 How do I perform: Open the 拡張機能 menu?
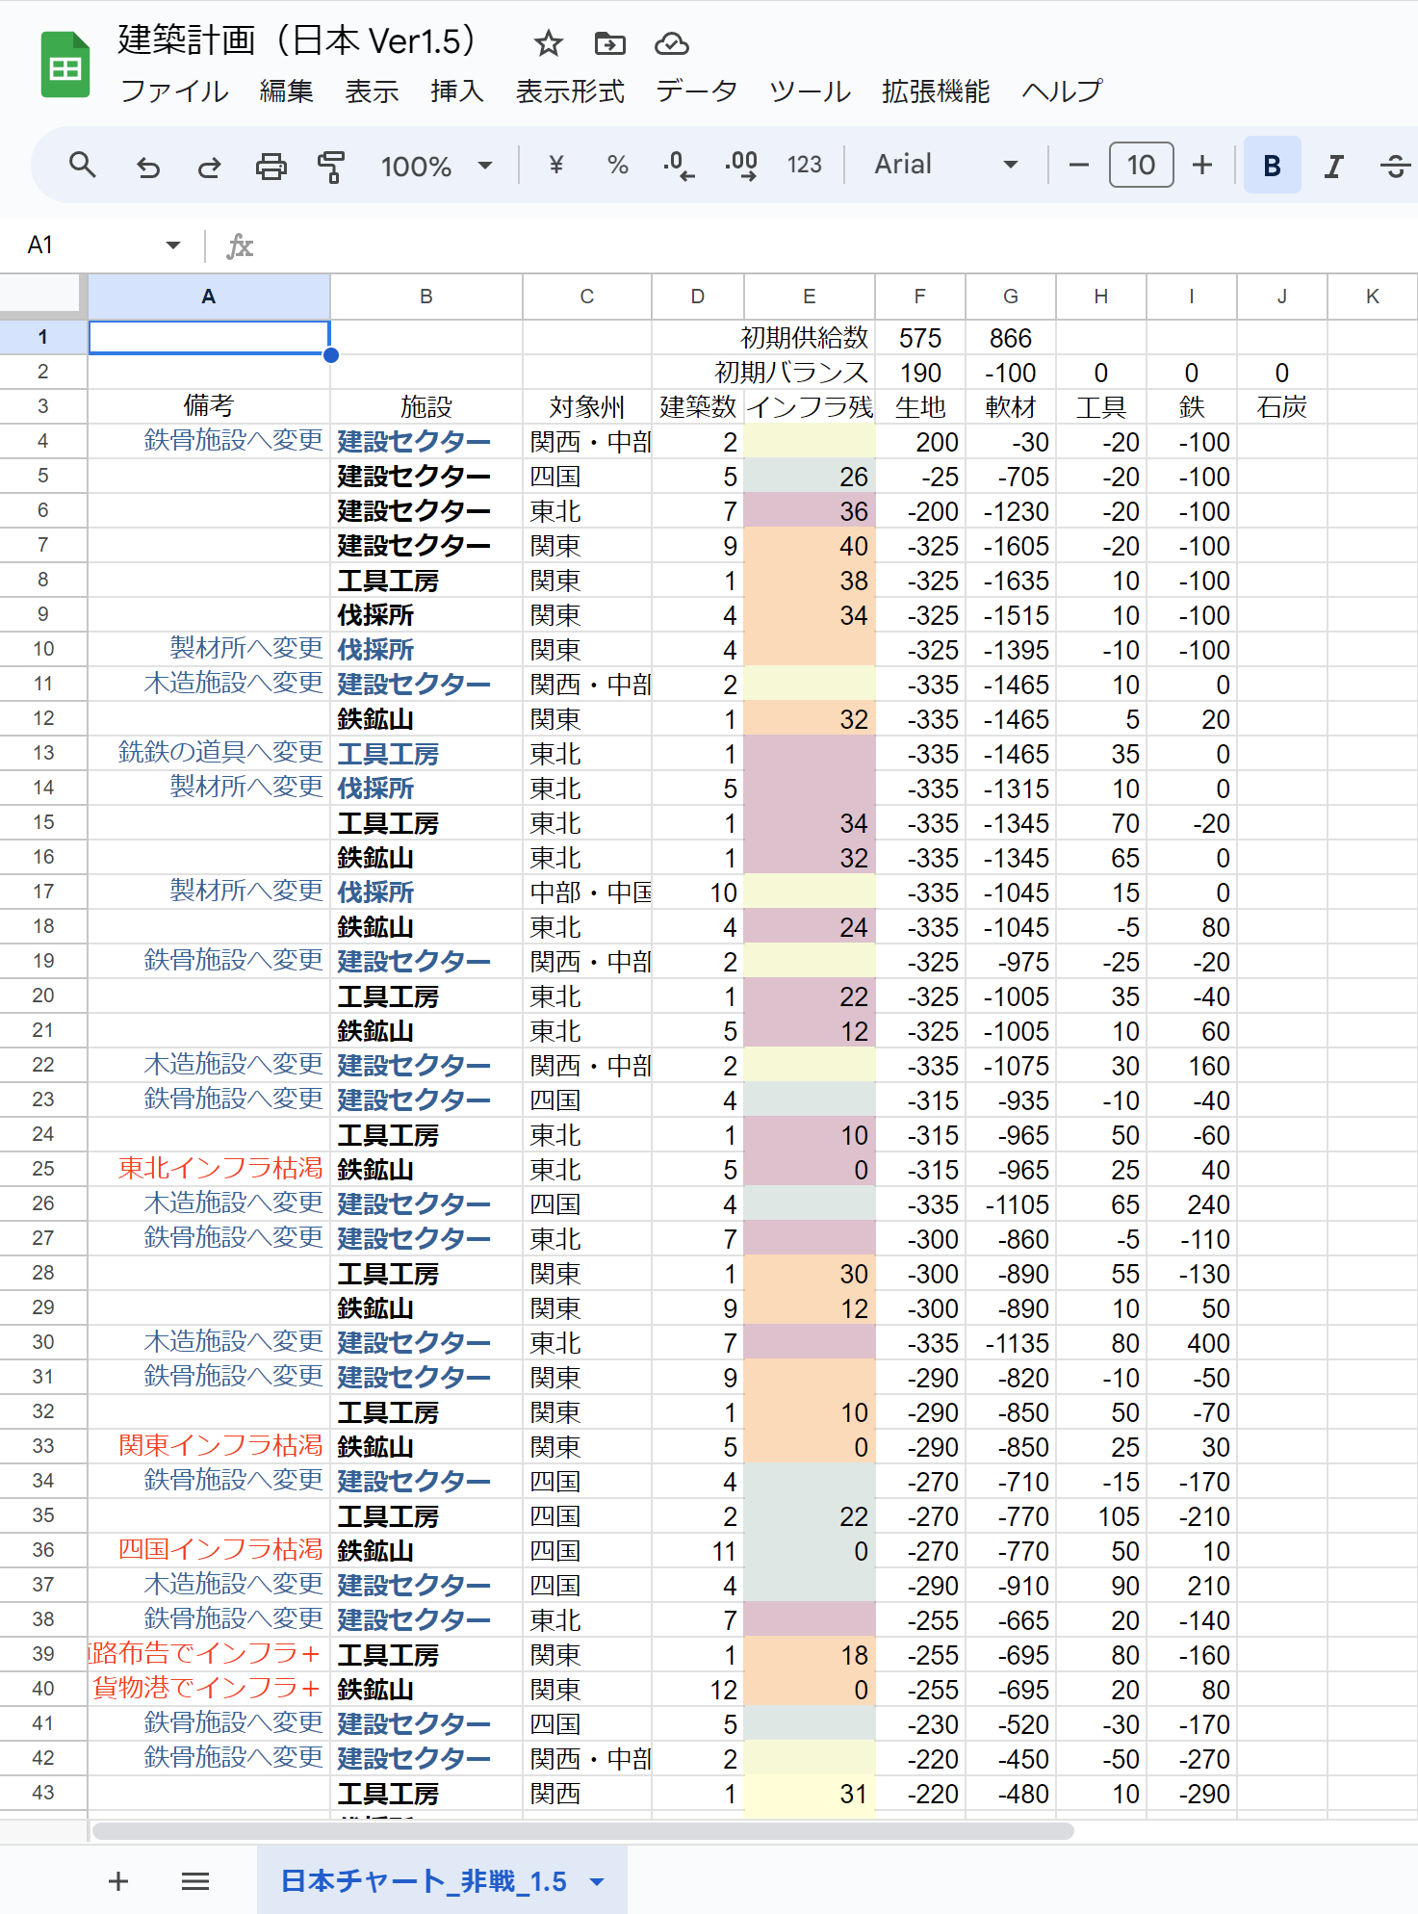(x=936, y=91)
